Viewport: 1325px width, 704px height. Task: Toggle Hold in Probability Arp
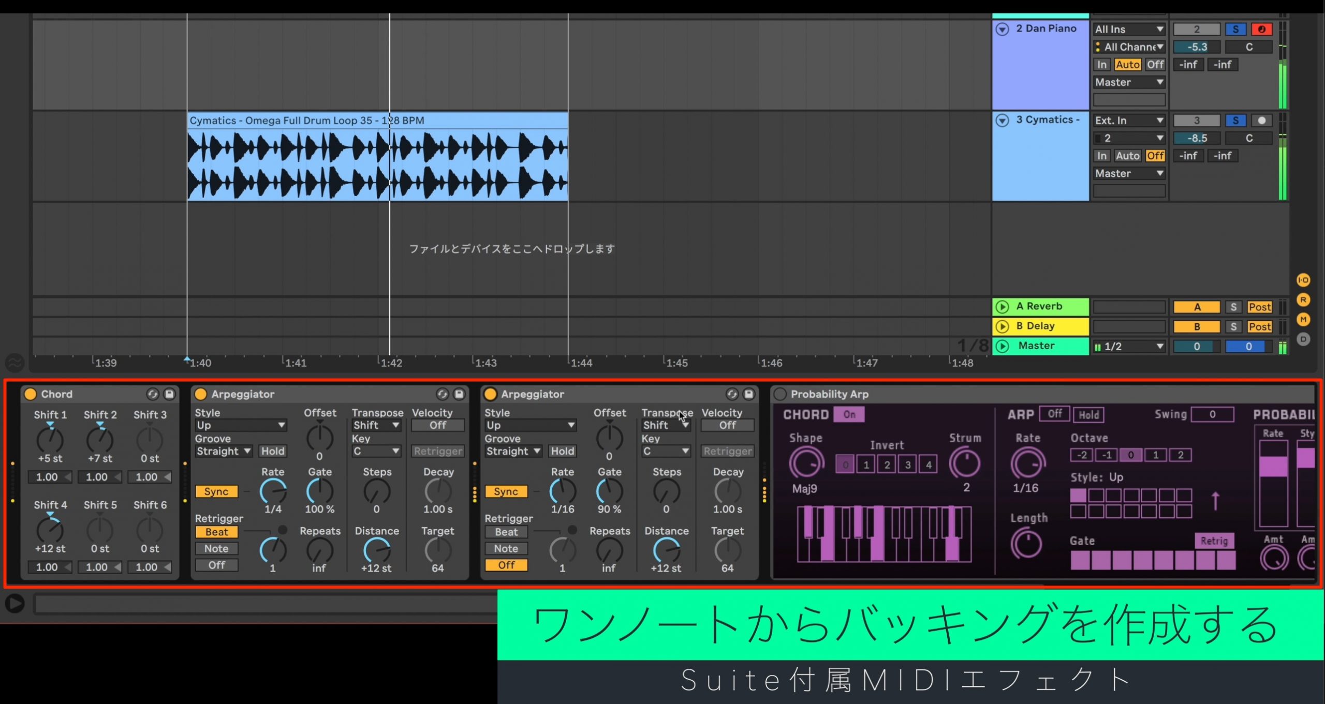coord(1088,414)
